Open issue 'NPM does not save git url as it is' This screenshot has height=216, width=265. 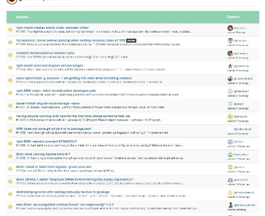click(x=54, y=128)
